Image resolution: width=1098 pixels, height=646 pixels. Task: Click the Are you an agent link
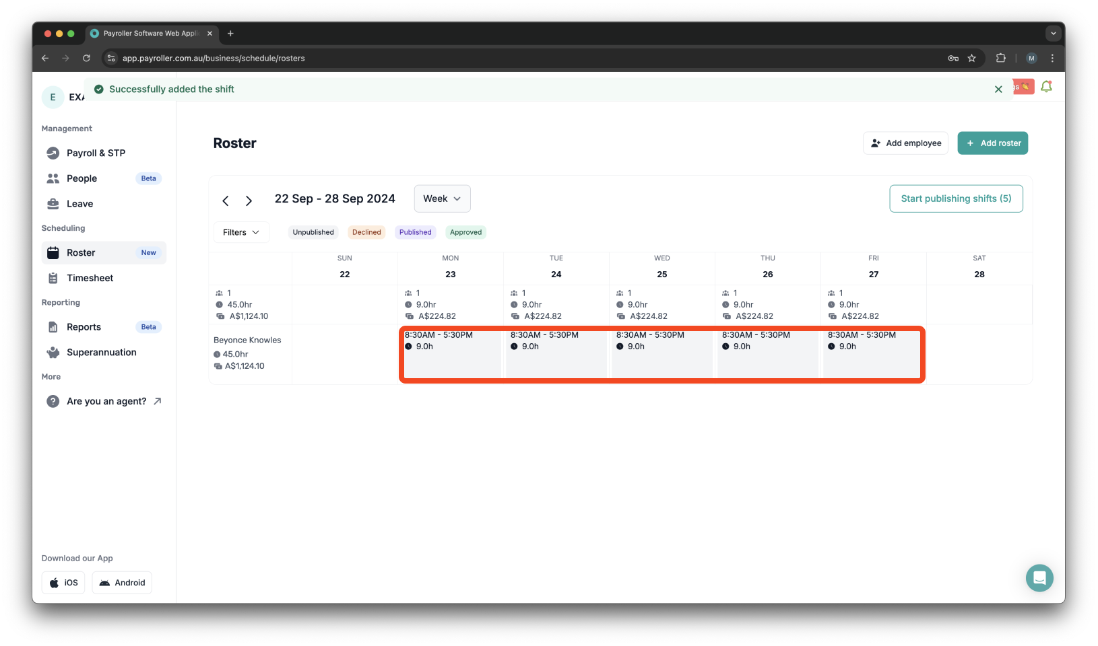point(104,401)
